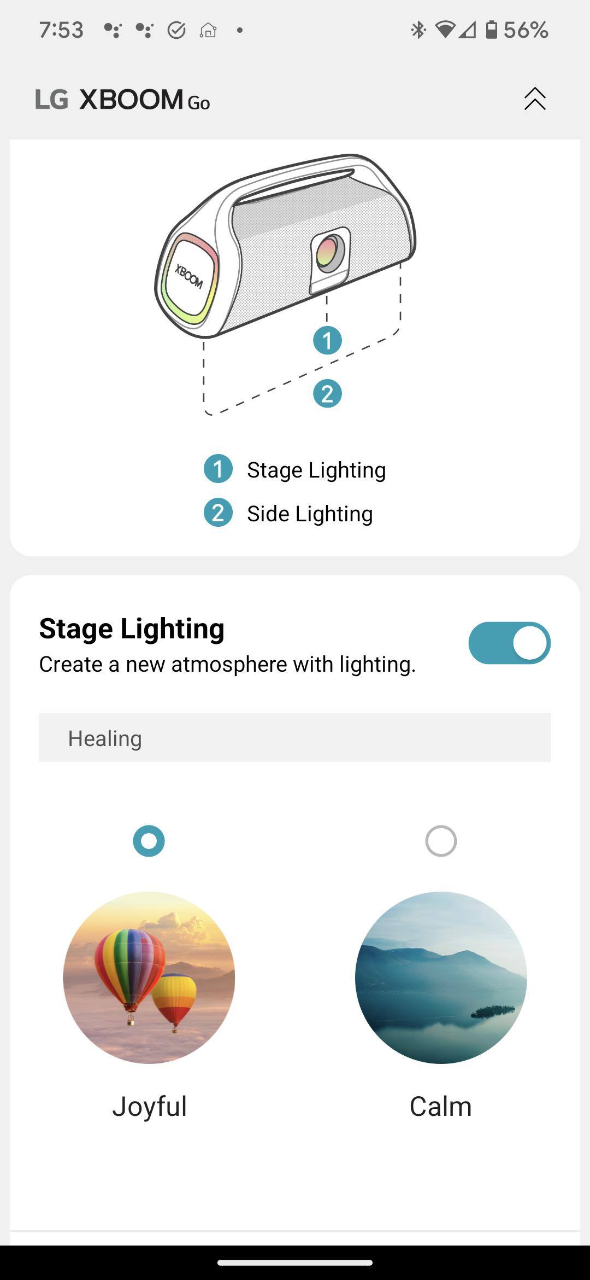Select the Calm radio button
Viewport: 590px width, 1280px height.
441,841
